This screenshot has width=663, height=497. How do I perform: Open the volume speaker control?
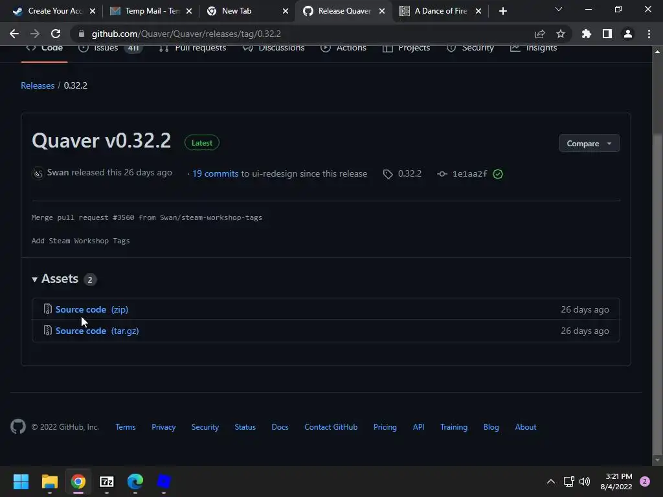click(585, 481)
